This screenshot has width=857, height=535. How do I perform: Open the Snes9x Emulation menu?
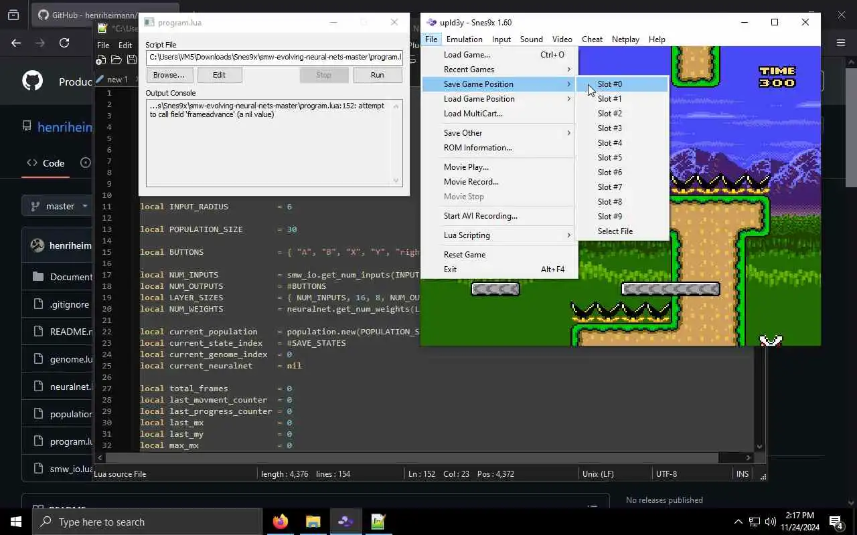tap(464, 39)
